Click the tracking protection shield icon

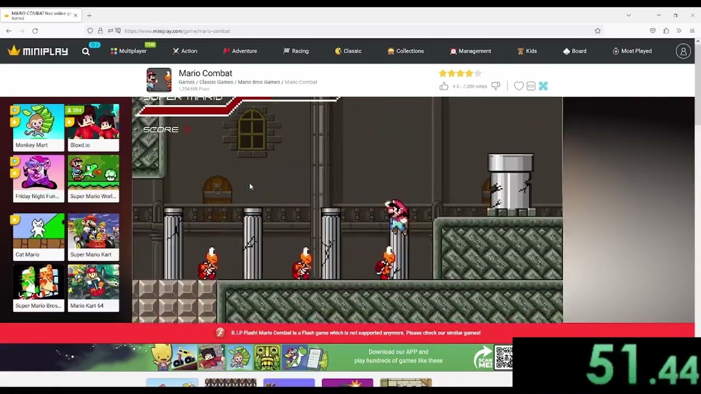pyautogui.click(x=90, y=31)
